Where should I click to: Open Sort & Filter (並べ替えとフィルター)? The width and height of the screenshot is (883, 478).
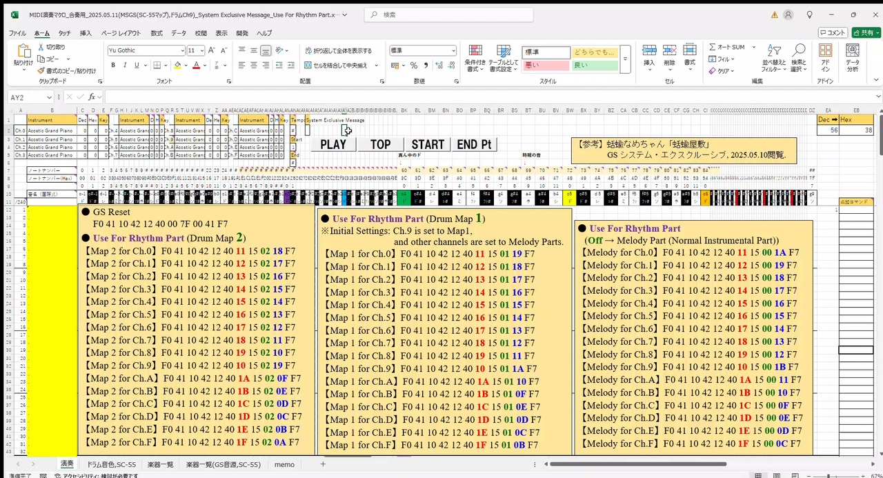click(772, 57)
